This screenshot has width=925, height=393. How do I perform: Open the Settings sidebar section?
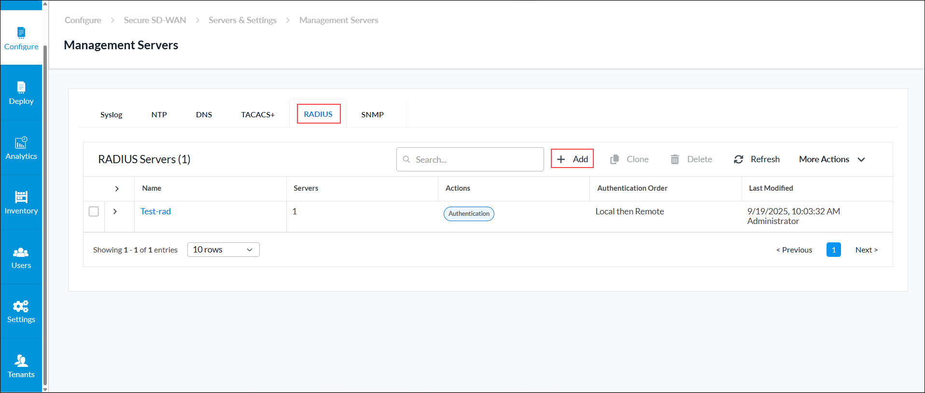(21, 312)
